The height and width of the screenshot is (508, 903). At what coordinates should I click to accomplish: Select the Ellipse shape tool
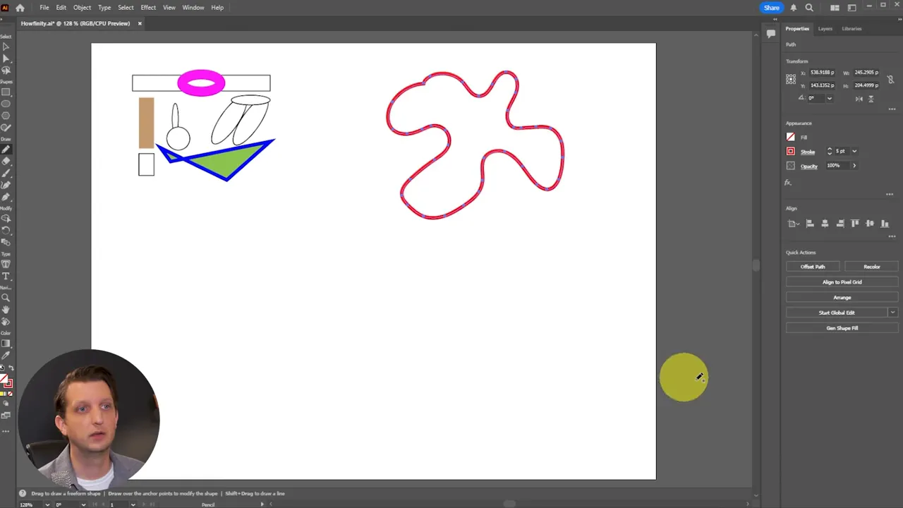6,104
